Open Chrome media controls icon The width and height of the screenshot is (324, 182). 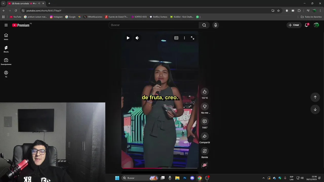point(308,11)
